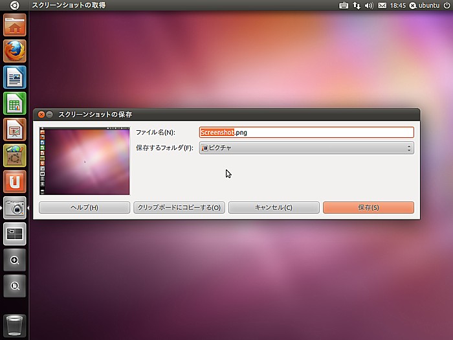Open keyboard input indicator in top panel
The height and width of the screenshot is (340, 453).
pyautogui.click(x=344, y=5)
